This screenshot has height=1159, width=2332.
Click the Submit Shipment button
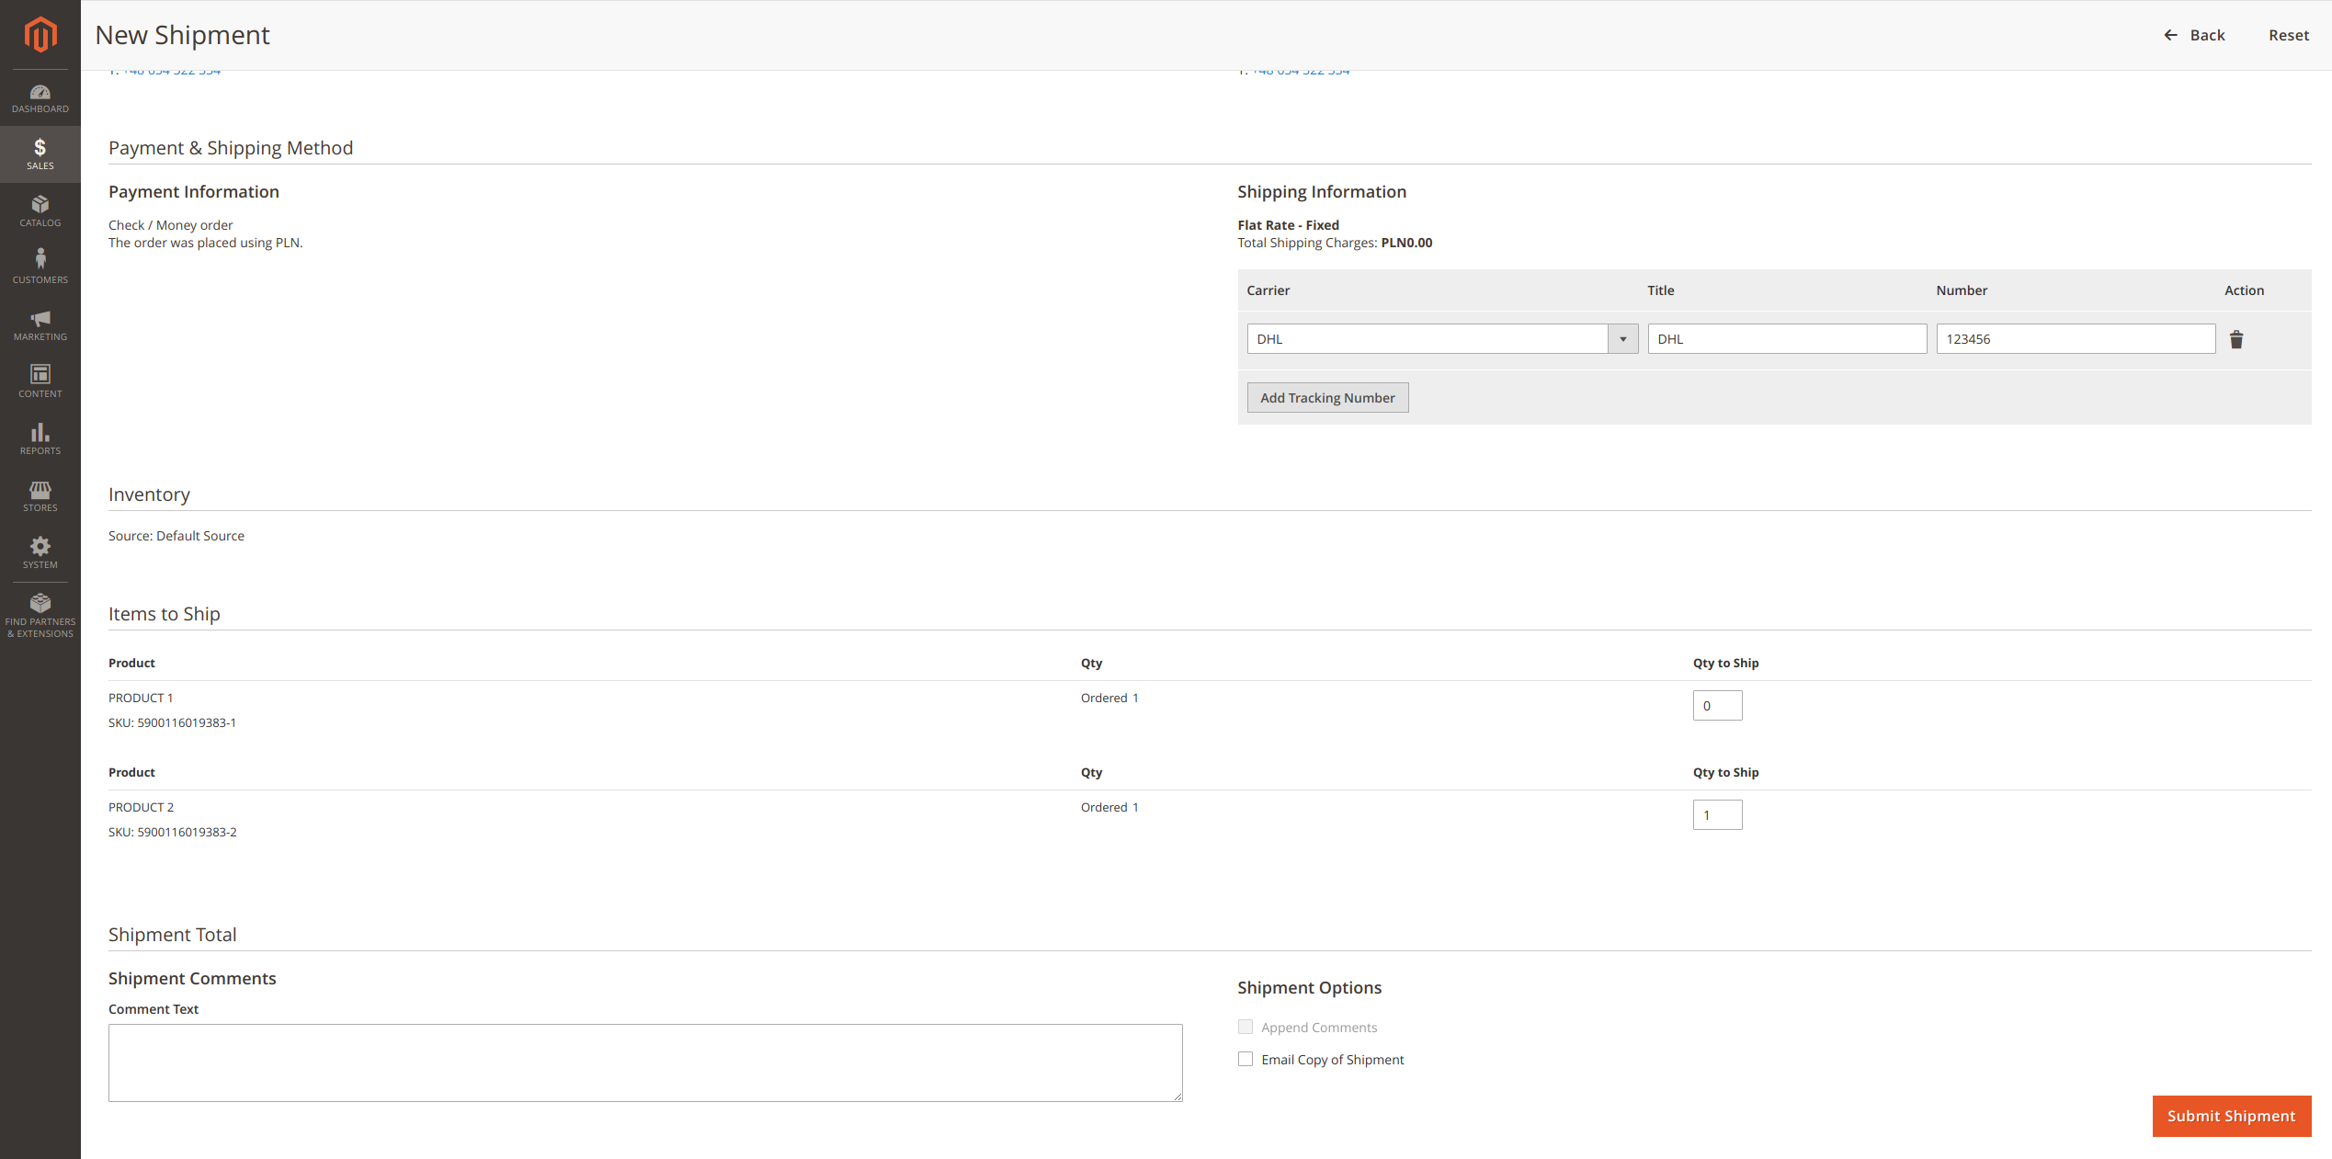2231,1116
